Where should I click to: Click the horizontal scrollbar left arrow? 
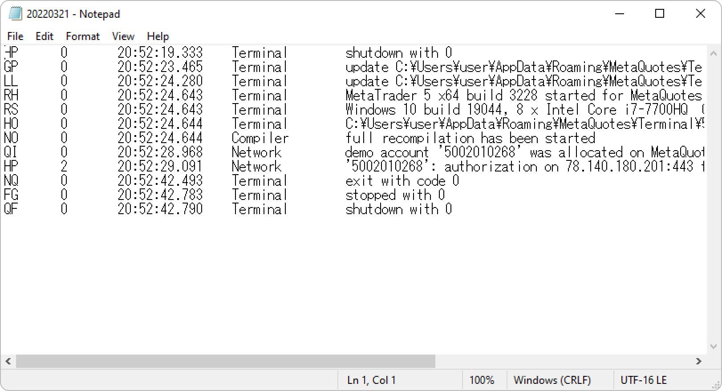(8, 361)
